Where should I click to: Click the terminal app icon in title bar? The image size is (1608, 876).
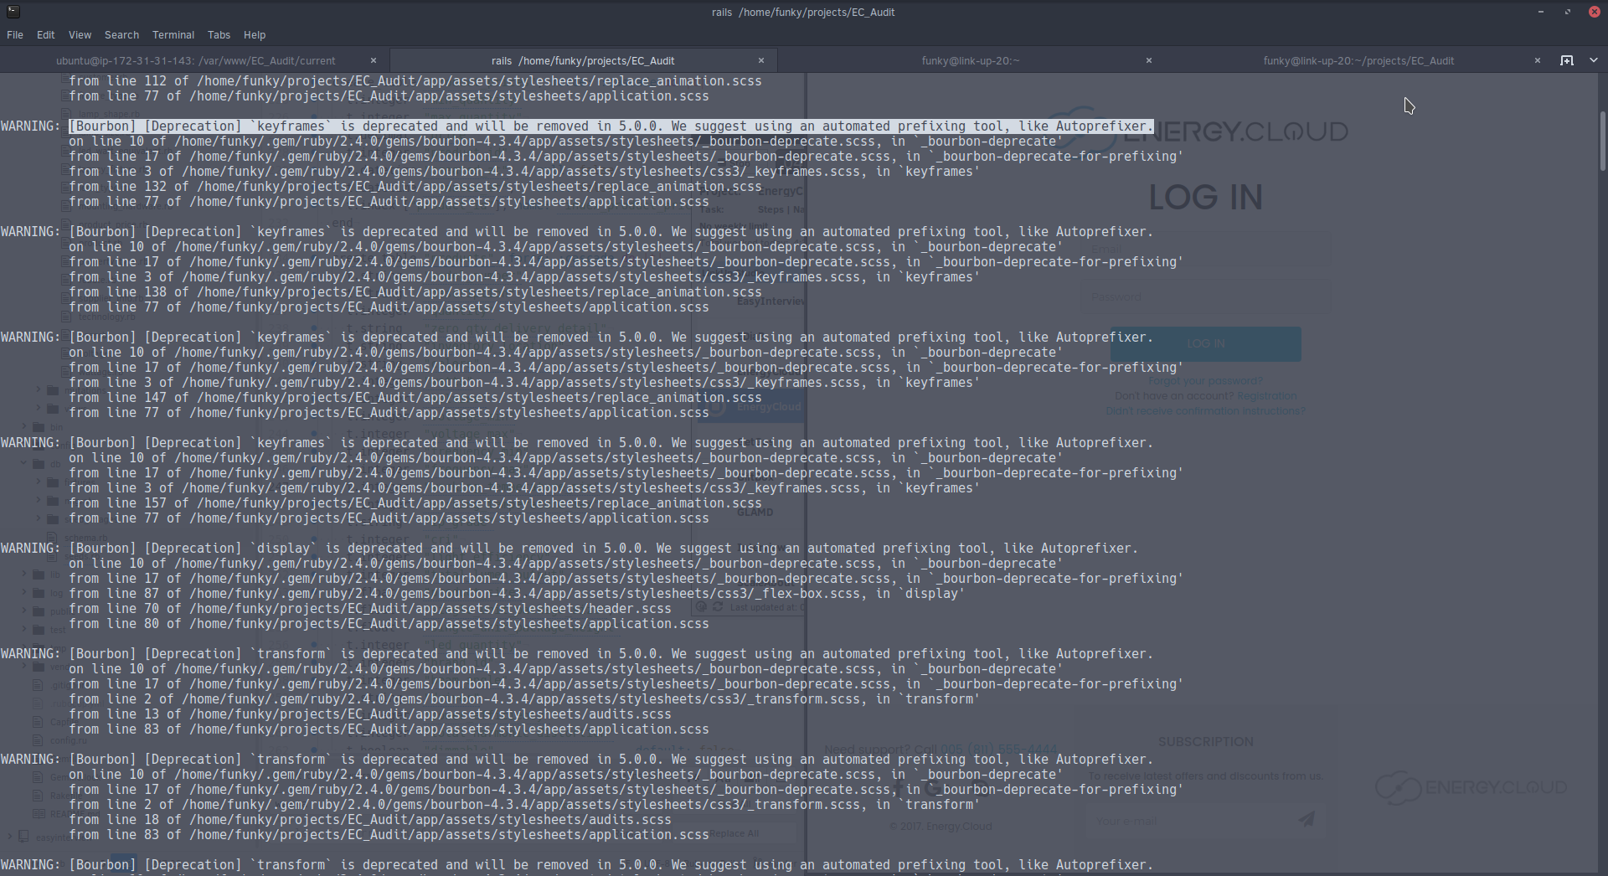click(13, 12)
